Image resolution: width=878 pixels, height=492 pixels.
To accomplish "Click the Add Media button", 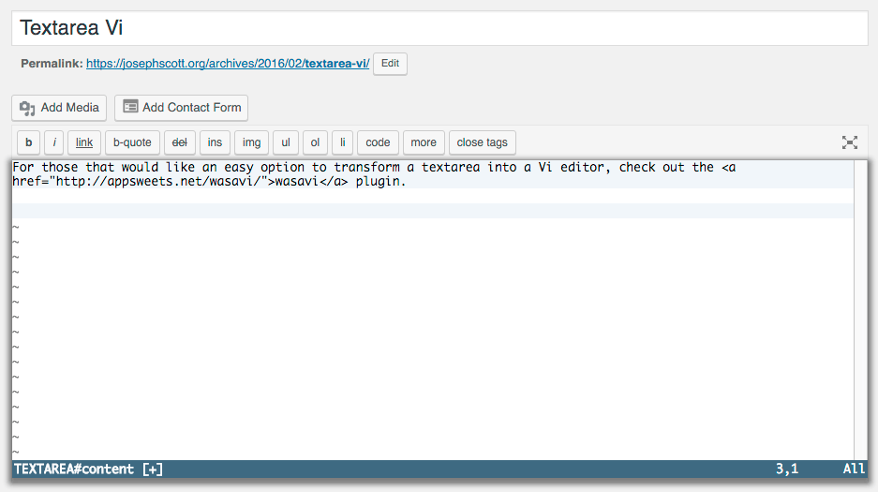I will coord(59,108).
